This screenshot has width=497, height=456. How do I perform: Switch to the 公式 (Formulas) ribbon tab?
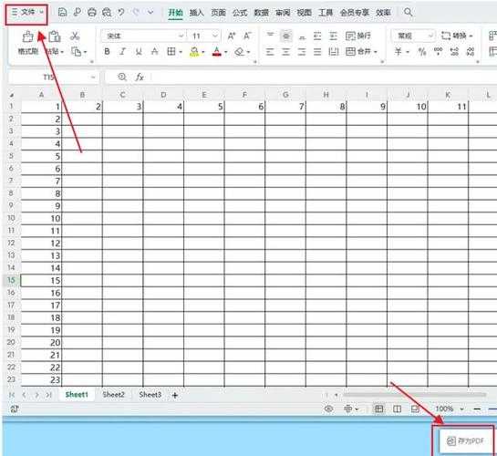240,13
